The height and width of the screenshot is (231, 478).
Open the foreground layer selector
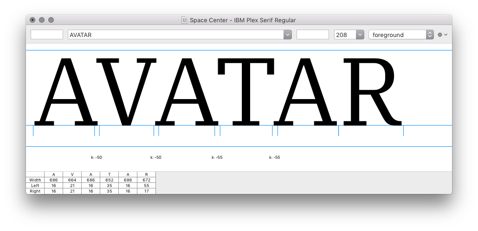point(401,35)
